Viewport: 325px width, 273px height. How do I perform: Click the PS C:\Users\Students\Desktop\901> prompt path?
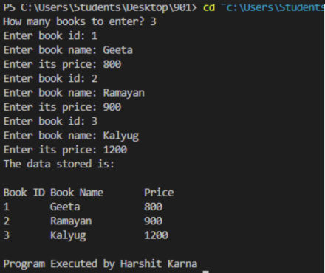(x=100, y=7)
